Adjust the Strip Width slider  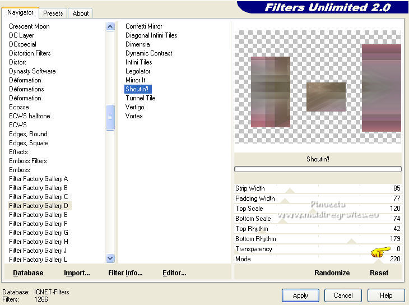[318, 188]
